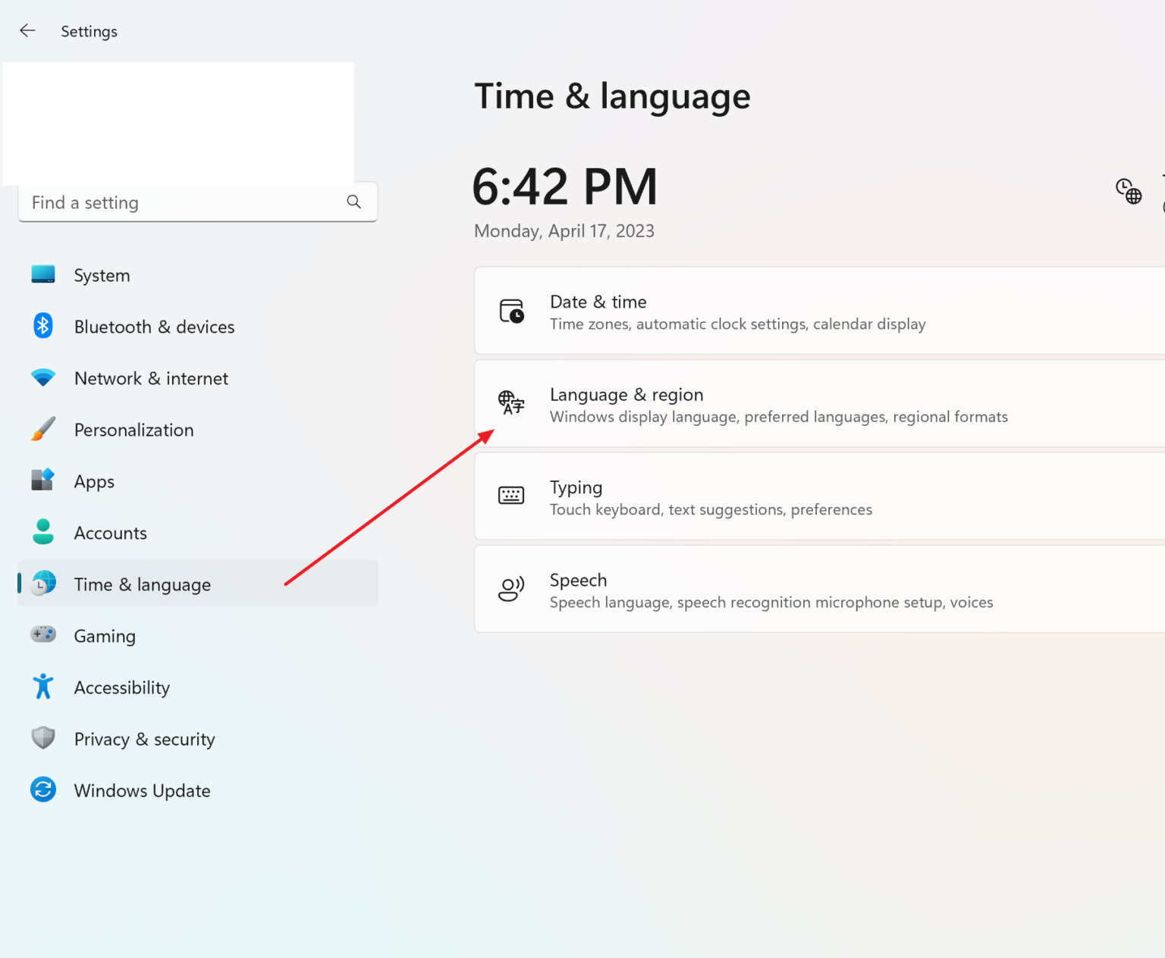1165x958 pixels.
Task: Click the magnifier icon in the search box
Action: [353, 202]
